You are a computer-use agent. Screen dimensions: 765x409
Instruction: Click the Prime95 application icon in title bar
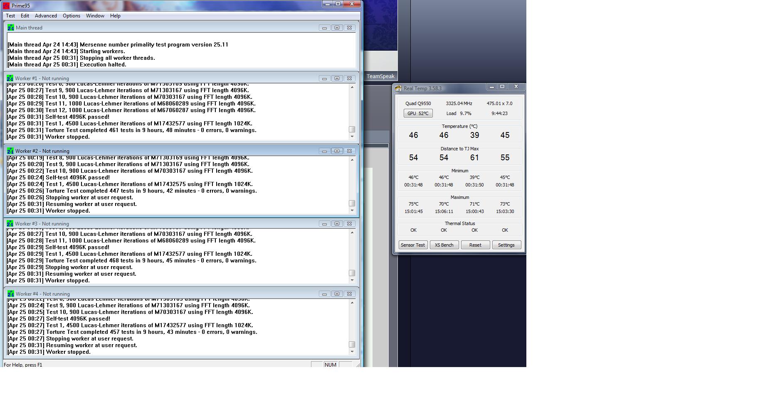click(x=6, y=5)
